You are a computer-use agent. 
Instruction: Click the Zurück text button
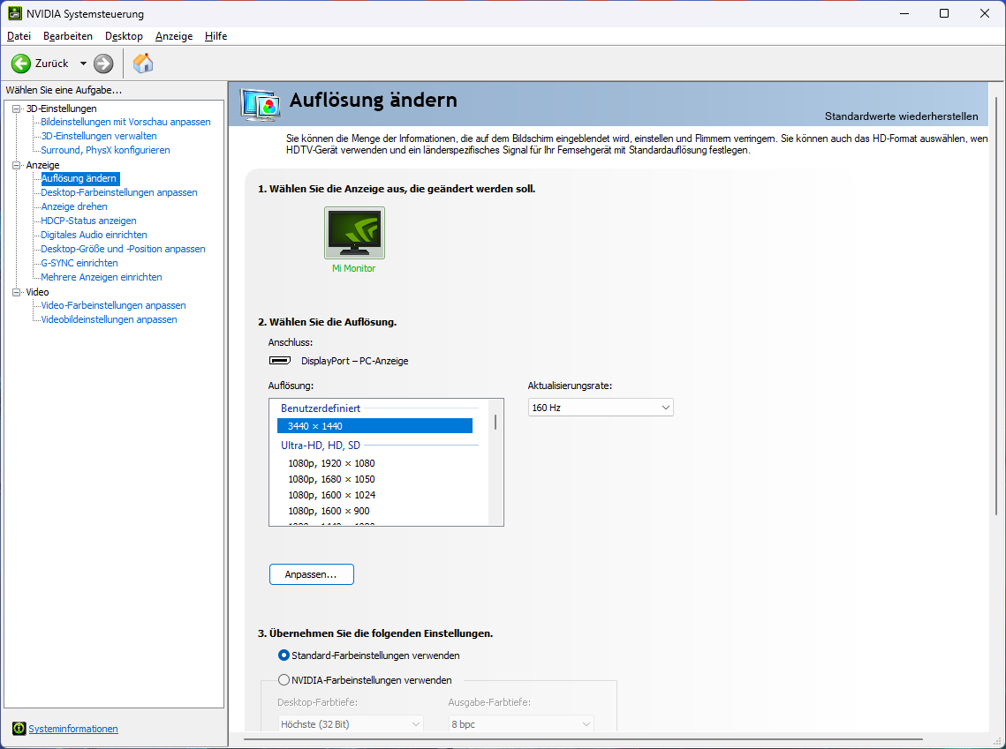point(52,64)
